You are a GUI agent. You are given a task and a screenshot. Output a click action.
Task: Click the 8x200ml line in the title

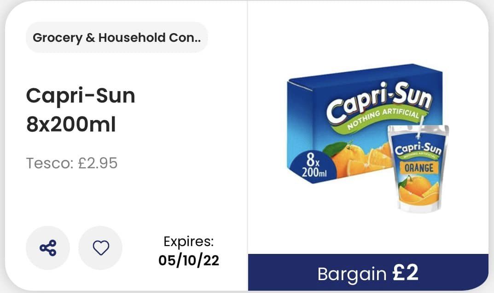pyautogui.click(x=71, y=124)
